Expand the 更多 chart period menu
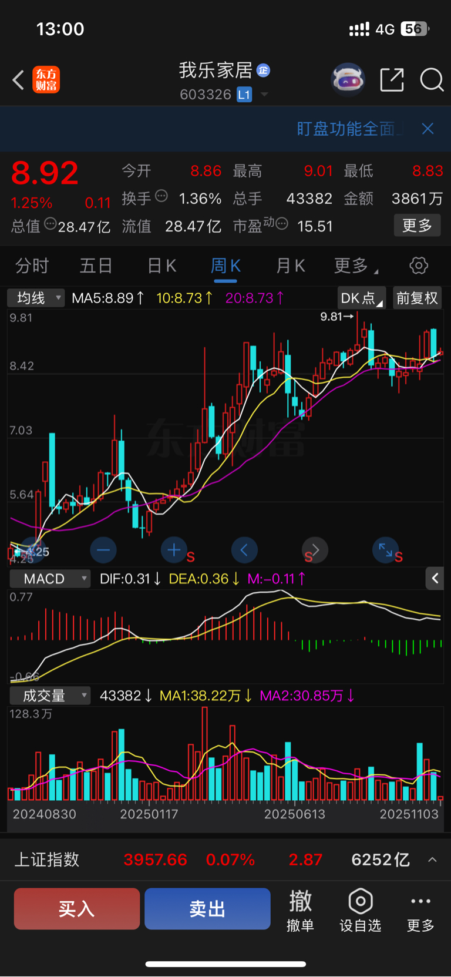The height and width of the screenshot is (977, 451). pos(356,266)
